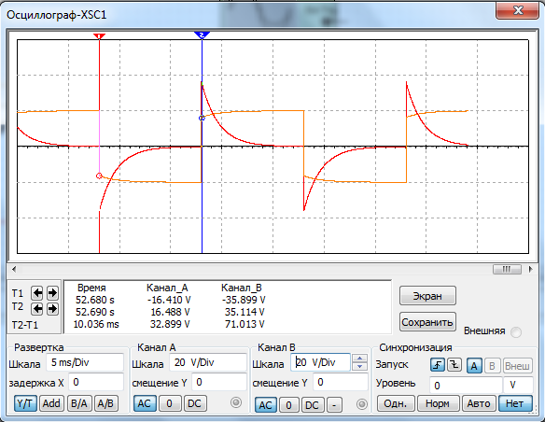Move cursor T2 right with arrow button
Screen dimensions: 545x422
[x=52, y=308]
